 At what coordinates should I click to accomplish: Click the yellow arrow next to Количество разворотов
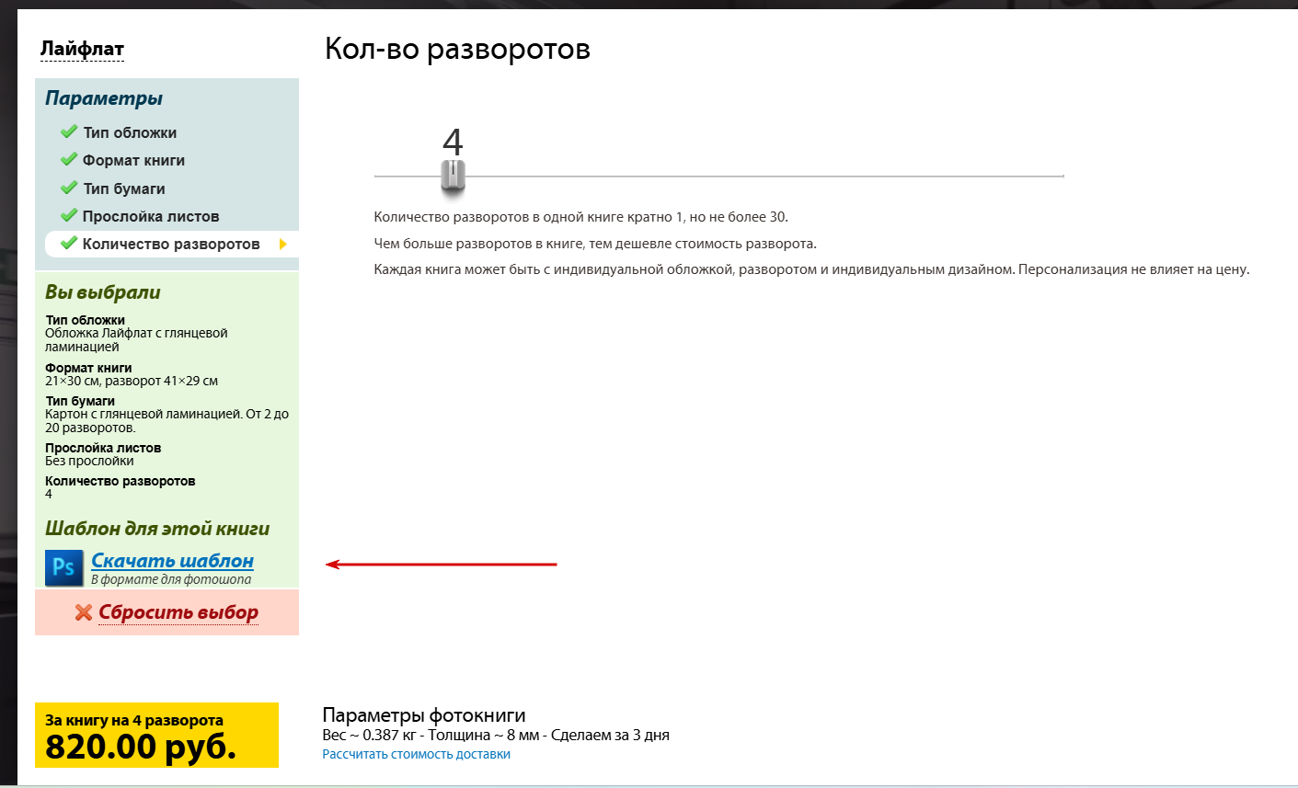click(x=283, y=244)
